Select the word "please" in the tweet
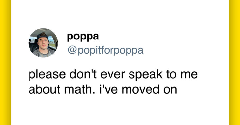This screenshot has width=240, height=125. [x=47, y=75]
